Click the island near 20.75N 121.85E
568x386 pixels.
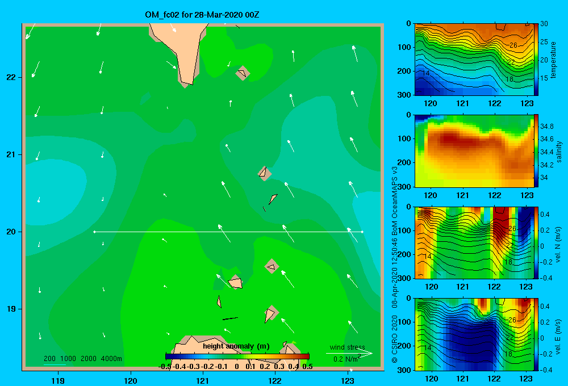(x=265, y=174)
